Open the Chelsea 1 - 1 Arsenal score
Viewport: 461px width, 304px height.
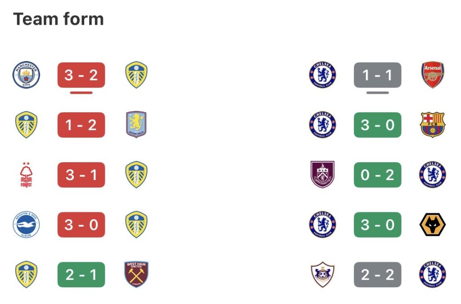(x=377, y=75)
